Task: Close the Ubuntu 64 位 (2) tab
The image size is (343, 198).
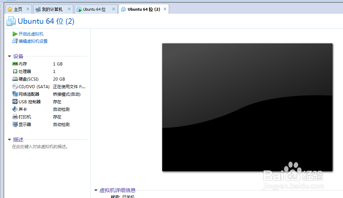Action: (165, 9)
